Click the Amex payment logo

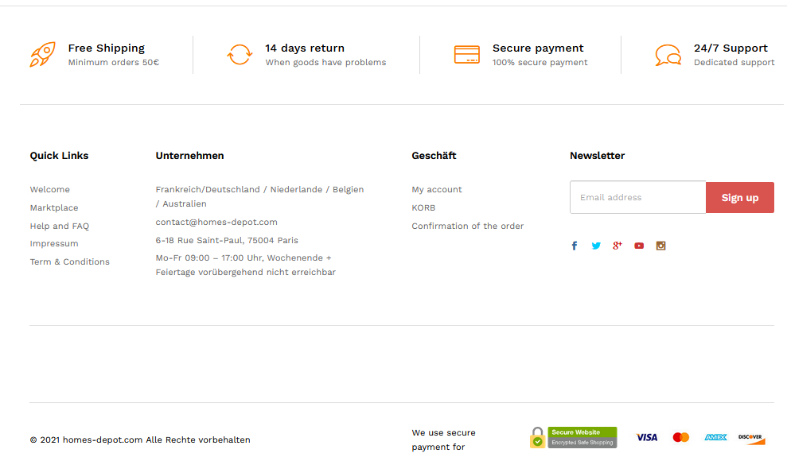click(x=715, y=437)
